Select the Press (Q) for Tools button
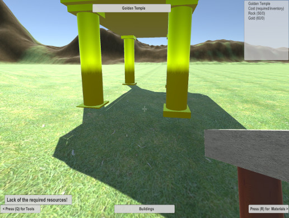Screen dimensions: 289x218 point(20,209)
